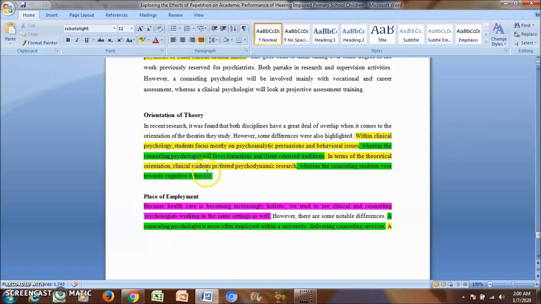The height and width of the screenshot is (304, 541).
Task: Decrease paragraph indent
Action: (x=214, y=29)
